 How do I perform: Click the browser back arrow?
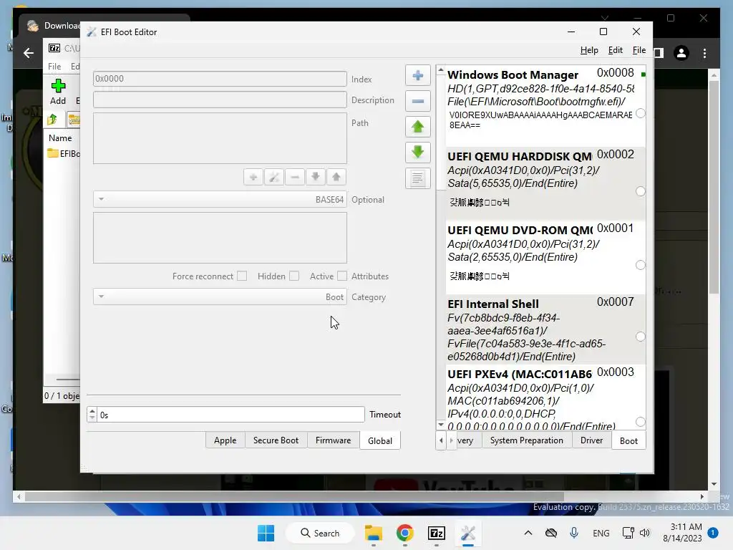click(29, 53)
